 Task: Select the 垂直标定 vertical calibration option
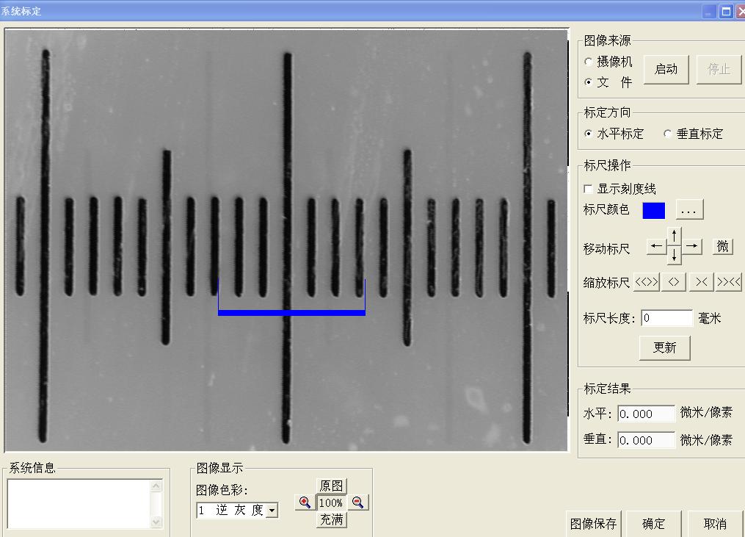point(667,134)
